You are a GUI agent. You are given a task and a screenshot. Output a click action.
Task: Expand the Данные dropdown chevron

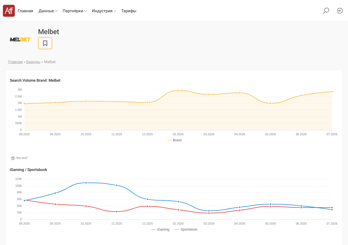coord(56,11)
